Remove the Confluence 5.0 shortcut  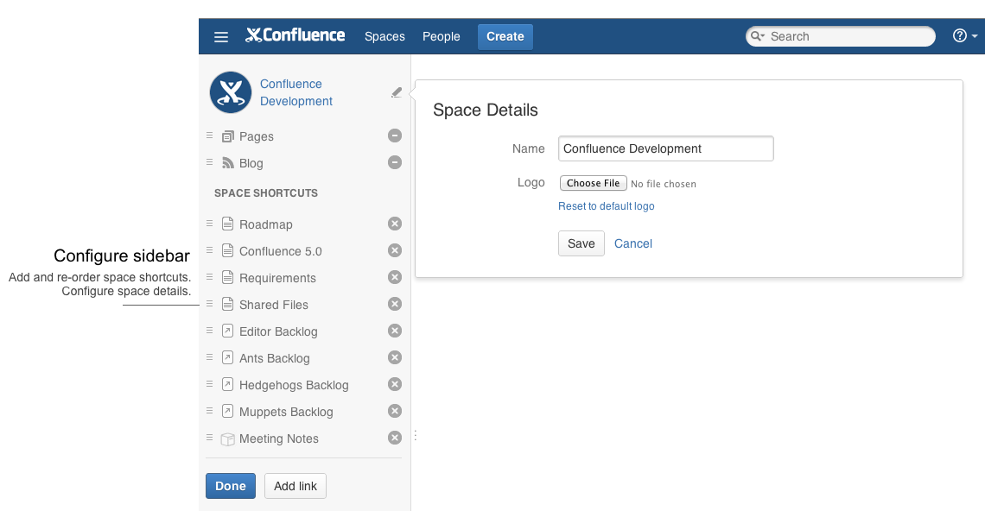coord(395,250)
